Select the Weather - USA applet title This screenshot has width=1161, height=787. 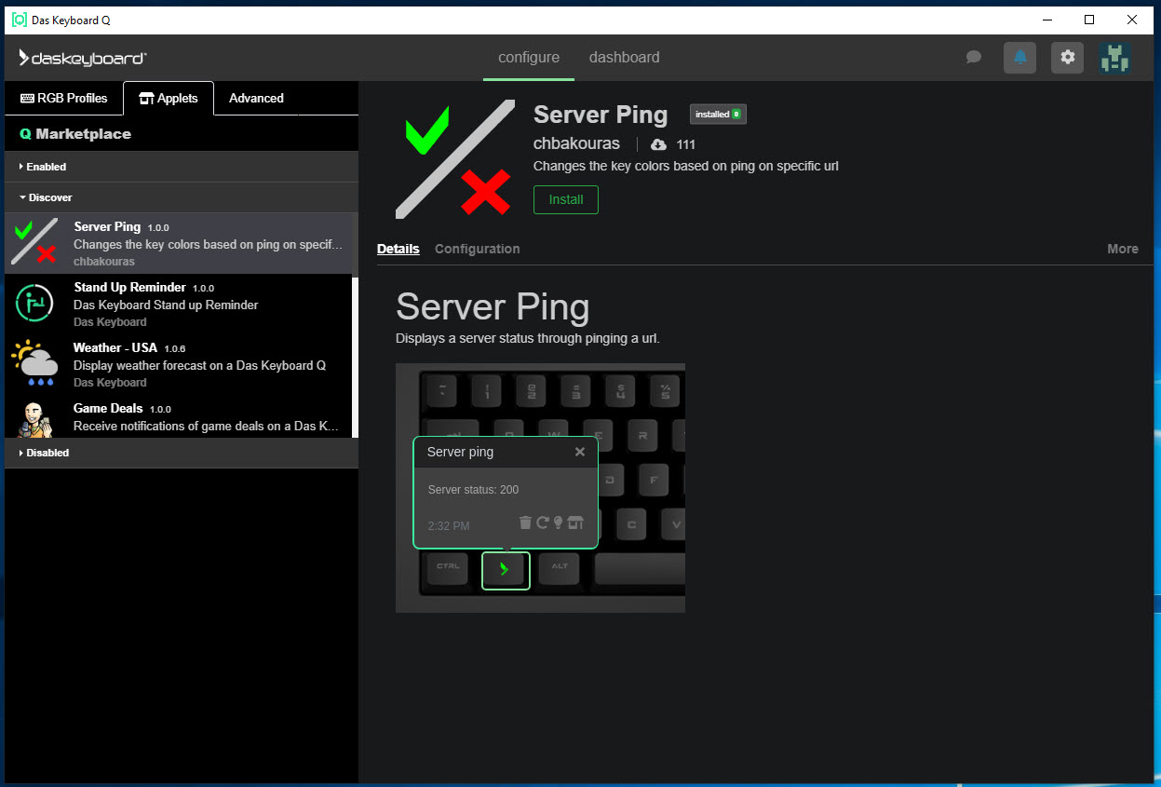[115, 347]
